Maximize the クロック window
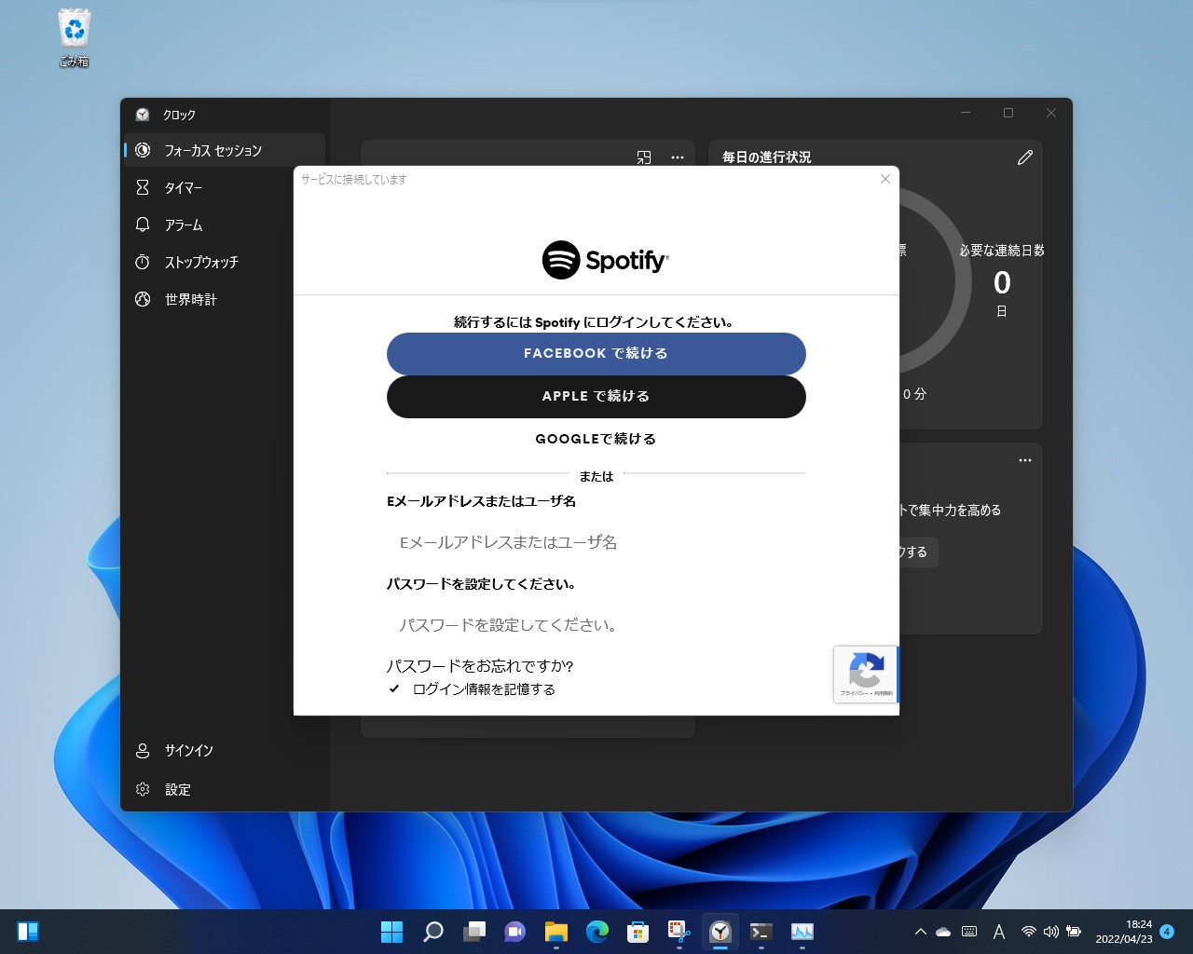1193x954 pixels. 1008,113
